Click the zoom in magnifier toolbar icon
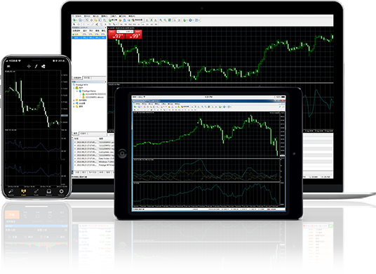376x274 pixels. 161,20
